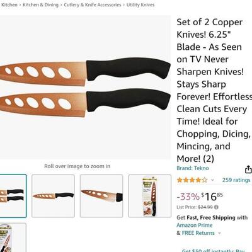Open the List Price info icon

tap(216, 207)
